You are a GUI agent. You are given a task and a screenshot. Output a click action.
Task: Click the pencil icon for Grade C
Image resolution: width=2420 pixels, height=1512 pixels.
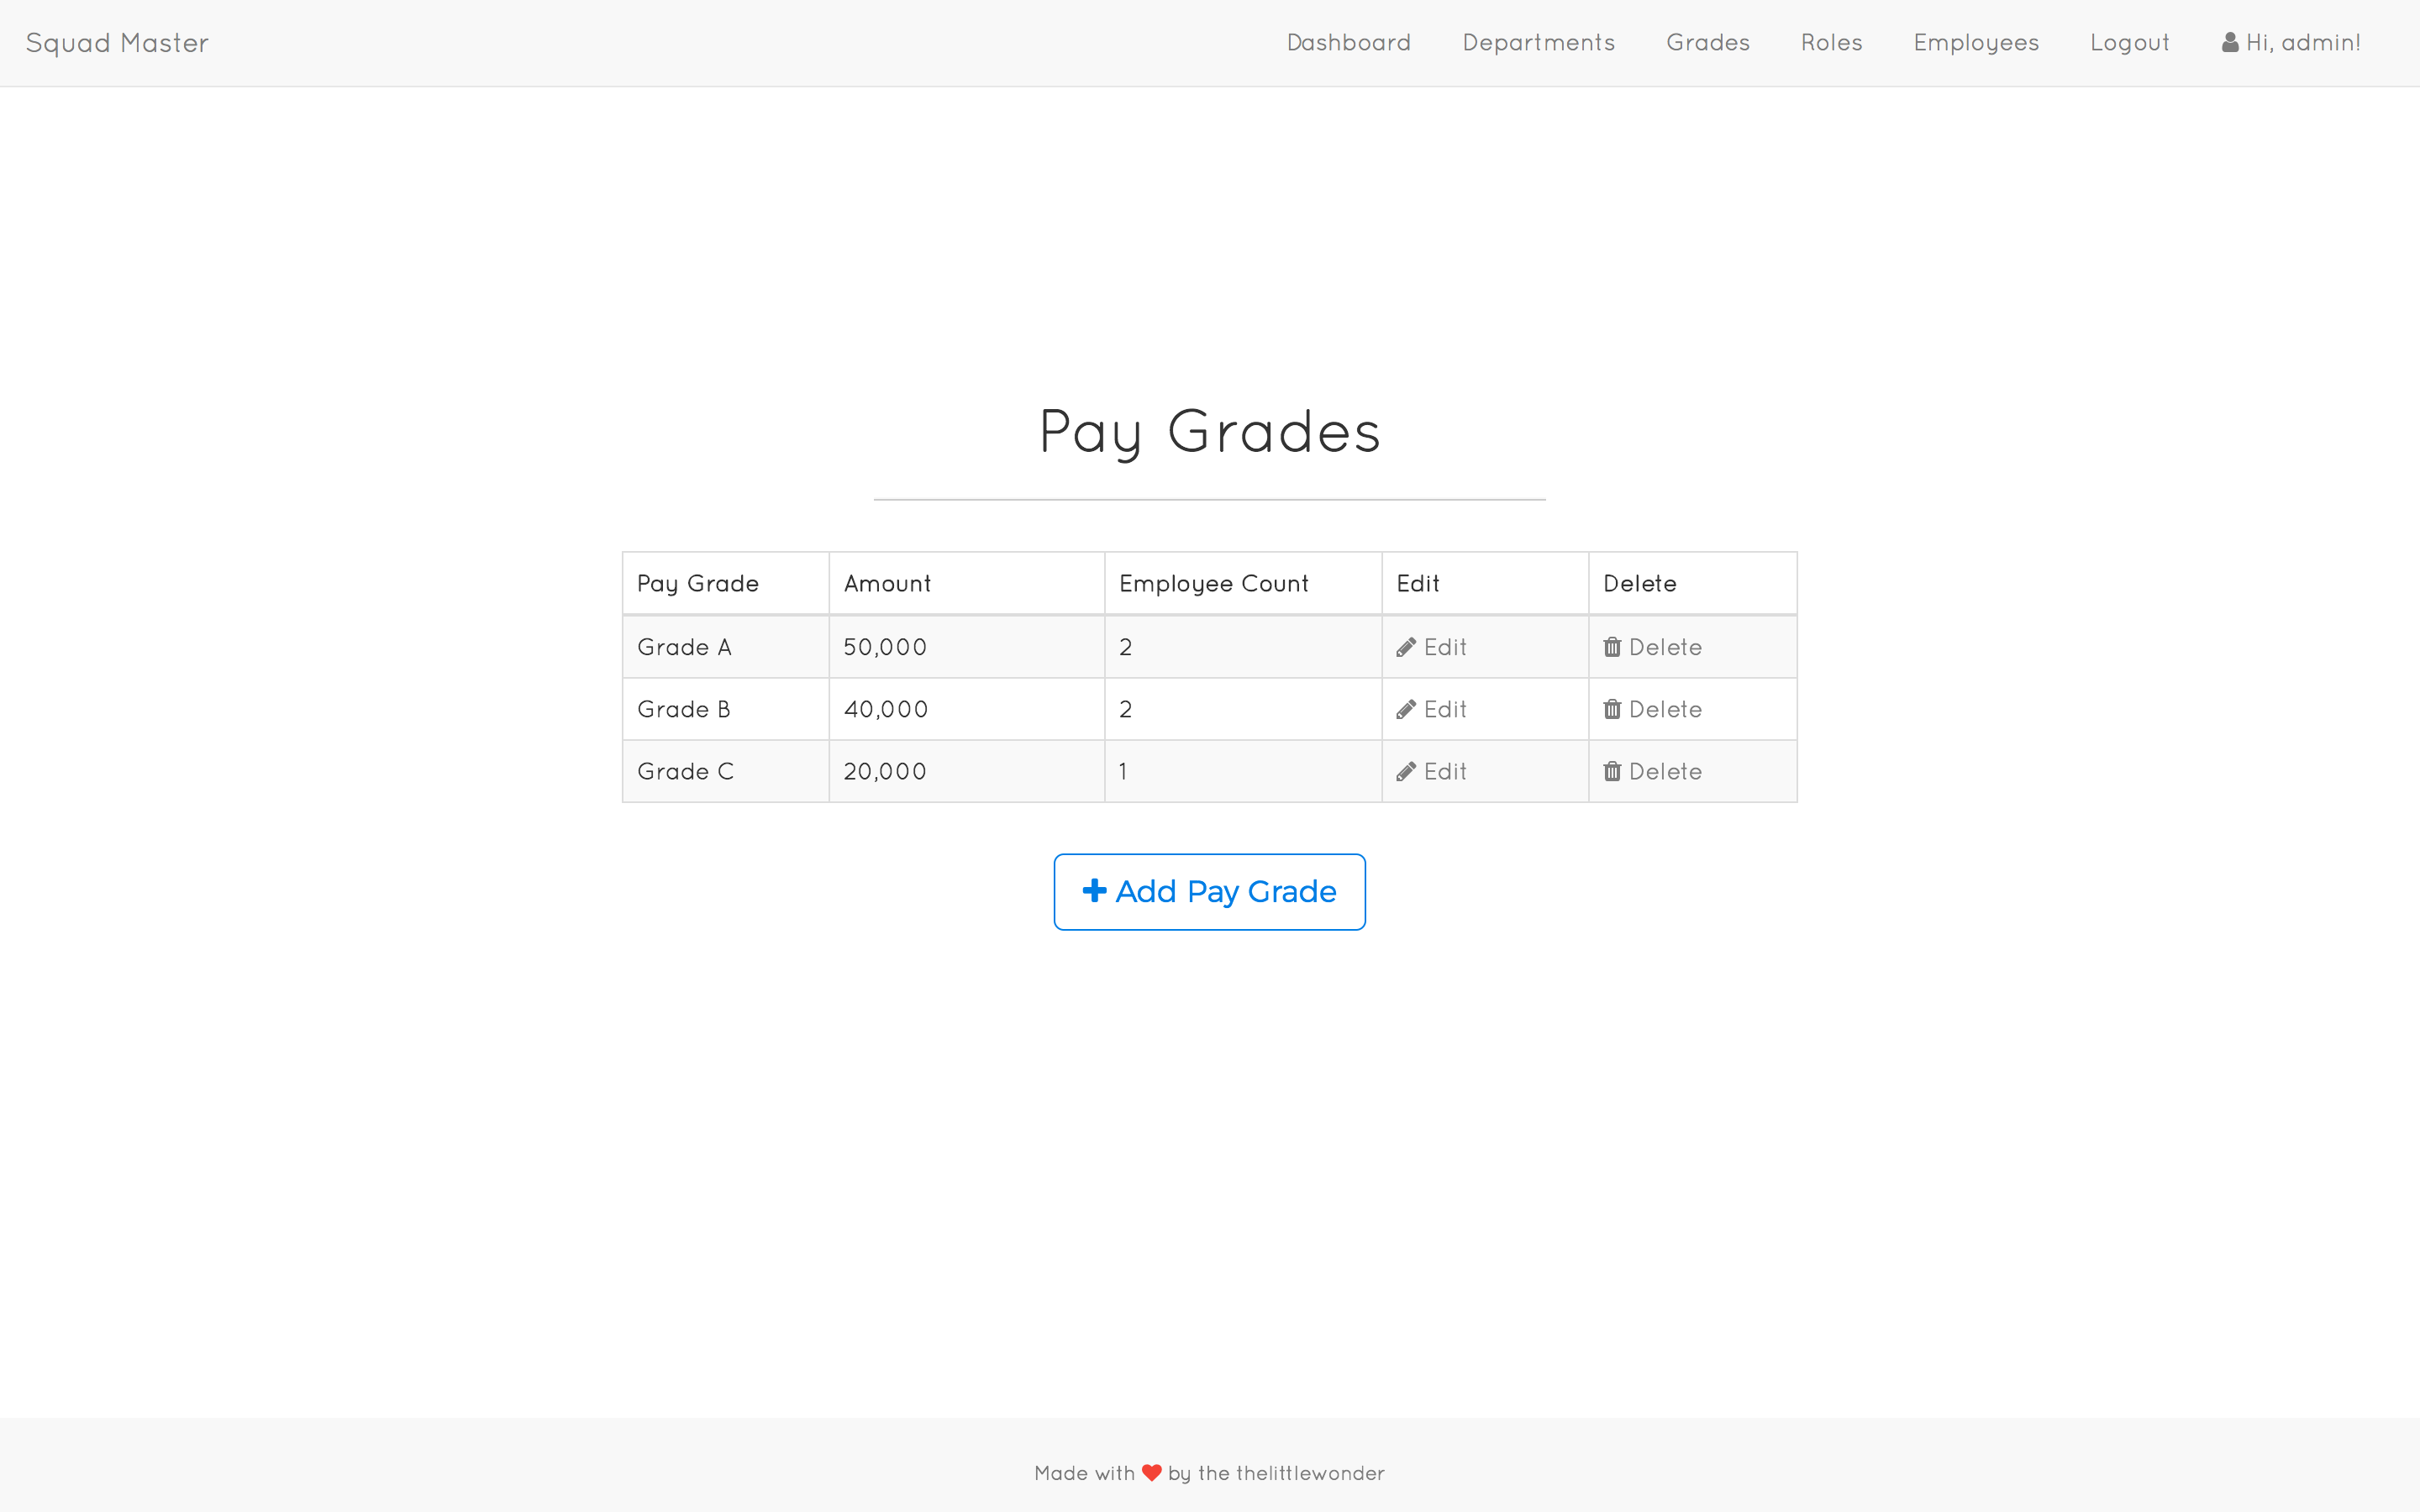coord(1405,771)
